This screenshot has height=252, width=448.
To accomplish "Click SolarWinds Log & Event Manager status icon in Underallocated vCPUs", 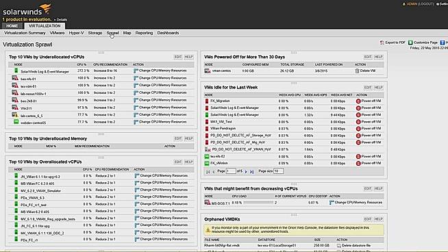I will click(16, 71).
